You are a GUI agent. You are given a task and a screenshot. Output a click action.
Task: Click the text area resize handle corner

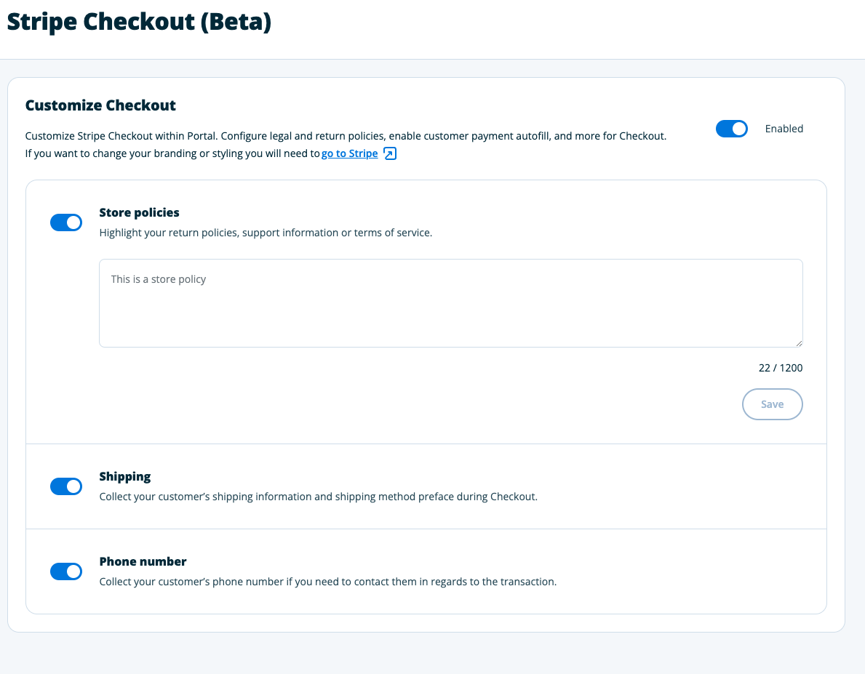[799, 343]
